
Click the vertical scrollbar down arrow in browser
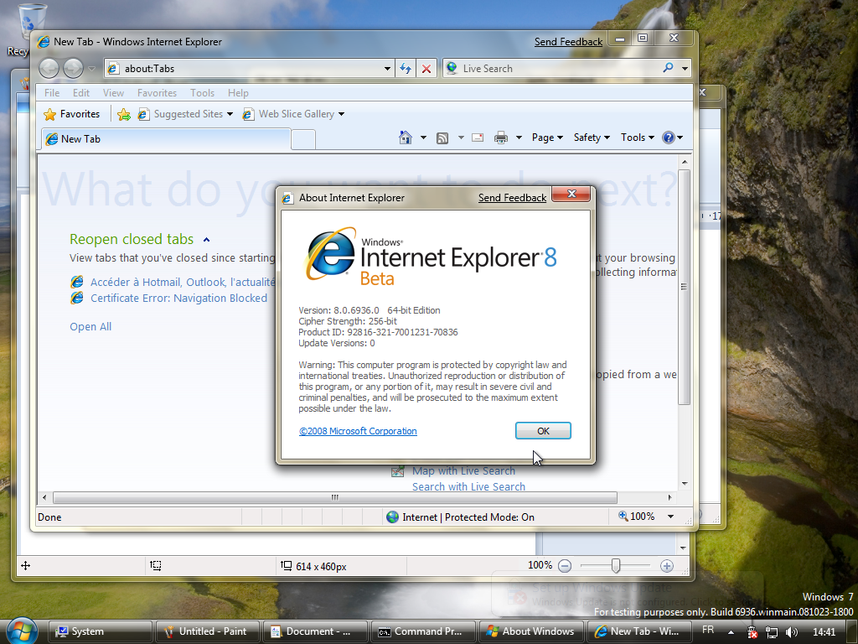685,484
